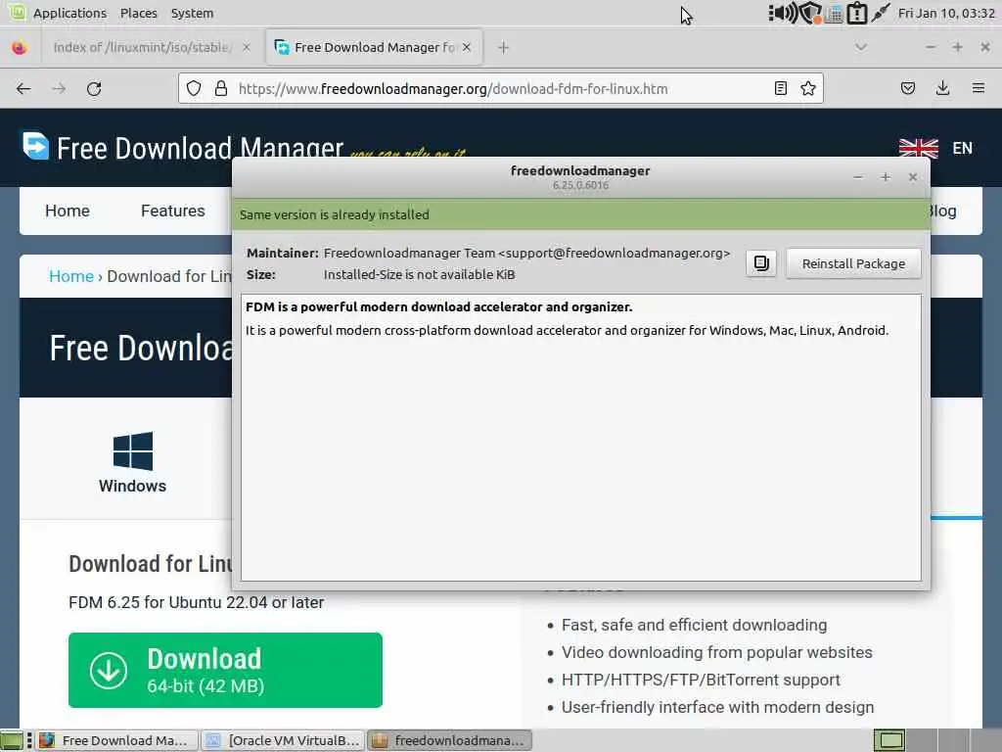The image size is (1002, 752).
Task: Click show desktop icon in bottom panel
Action: (12, 740)
